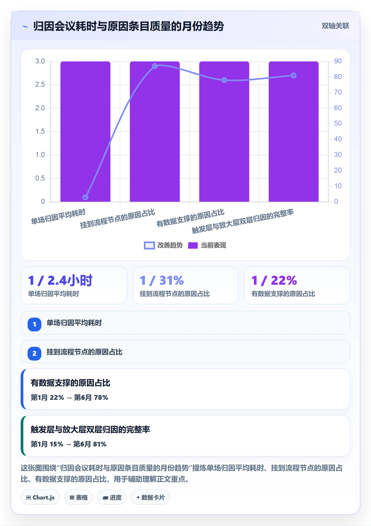Click the grid icon in 表格 tag
Image resolution: width=371 pixels, height=526 pixels.
coord(72,498)
